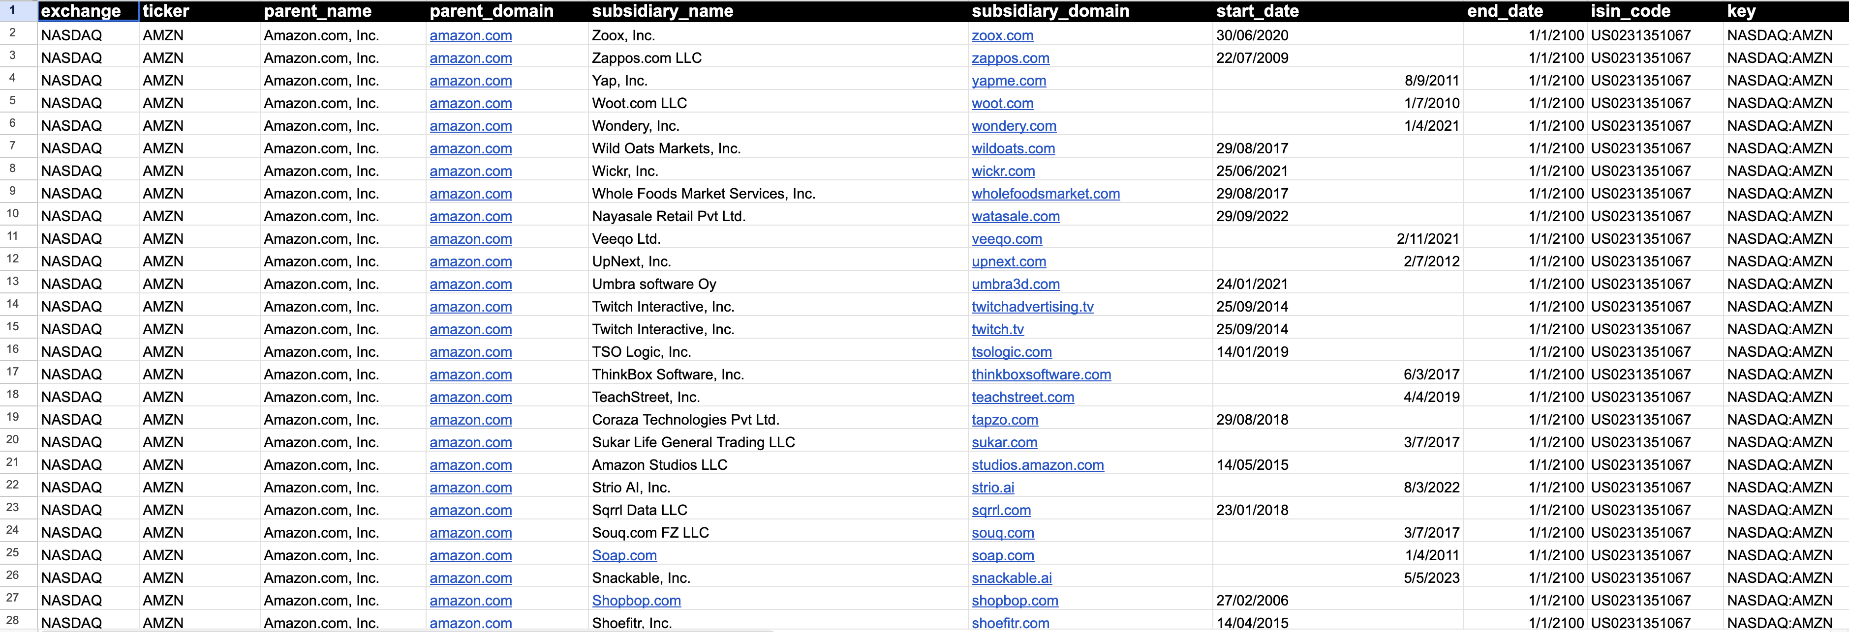The image size is (1849, 632).
Task: Open the teachstreet.com link
Action: click(x=1022, y=397)
